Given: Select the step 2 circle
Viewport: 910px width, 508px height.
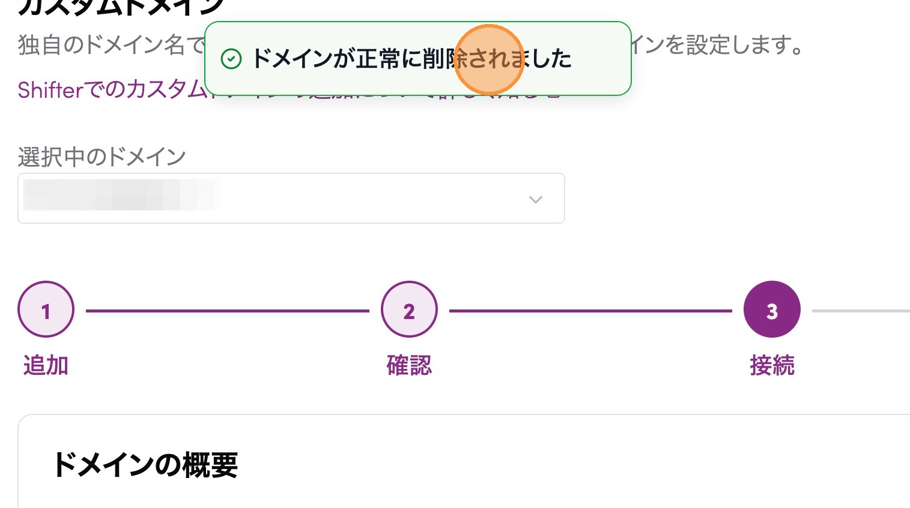Looking at the screenshot, I should 409,310.
